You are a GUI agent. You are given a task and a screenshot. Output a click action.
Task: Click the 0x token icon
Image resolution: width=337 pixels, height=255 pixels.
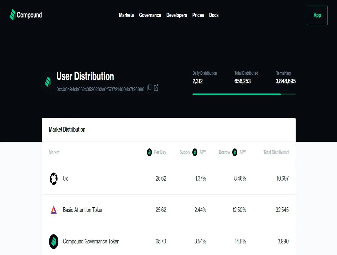[x=54, y=179]
